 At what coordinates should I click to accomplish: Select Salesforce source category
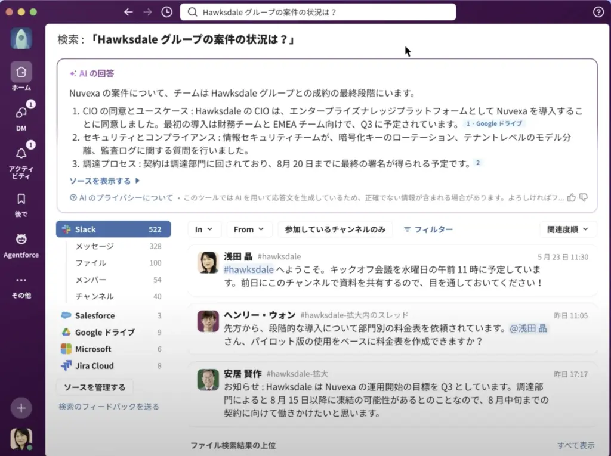tap(94, 315)
